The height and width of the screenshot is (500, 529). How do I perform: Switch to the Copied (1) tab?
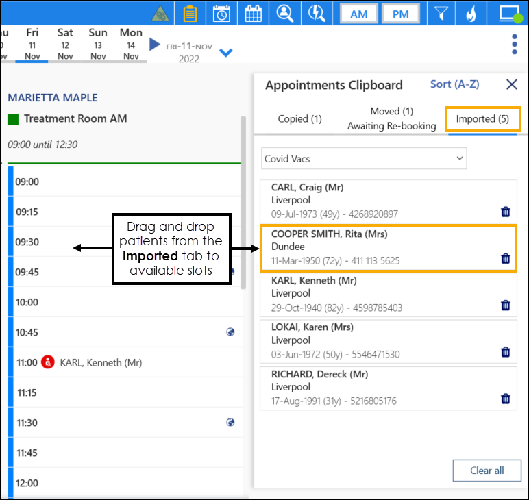(299, 119)
